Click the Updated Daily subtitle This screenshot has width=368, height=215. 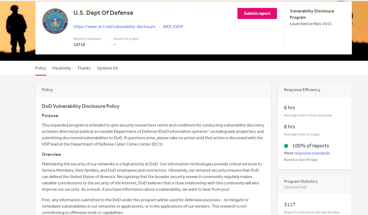click(x=295, y=187)
